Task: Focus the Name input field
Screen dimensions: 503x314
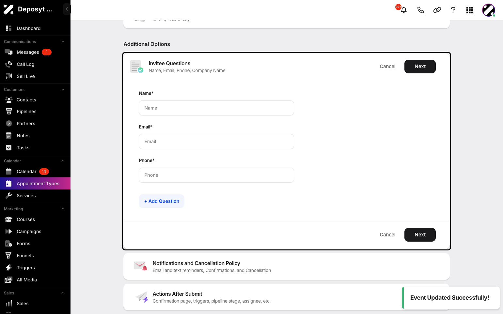Action: 216,108
